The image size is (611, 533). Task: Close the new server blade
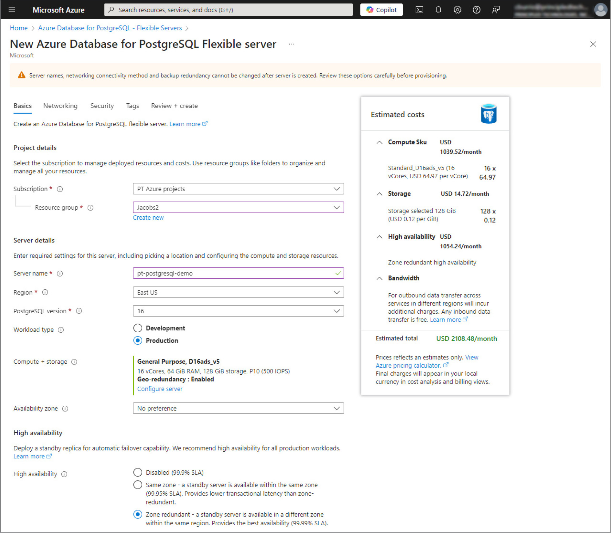tap(593, 44)
